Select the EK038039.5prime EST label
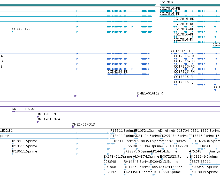220x176 pixels. click(204, 172)
